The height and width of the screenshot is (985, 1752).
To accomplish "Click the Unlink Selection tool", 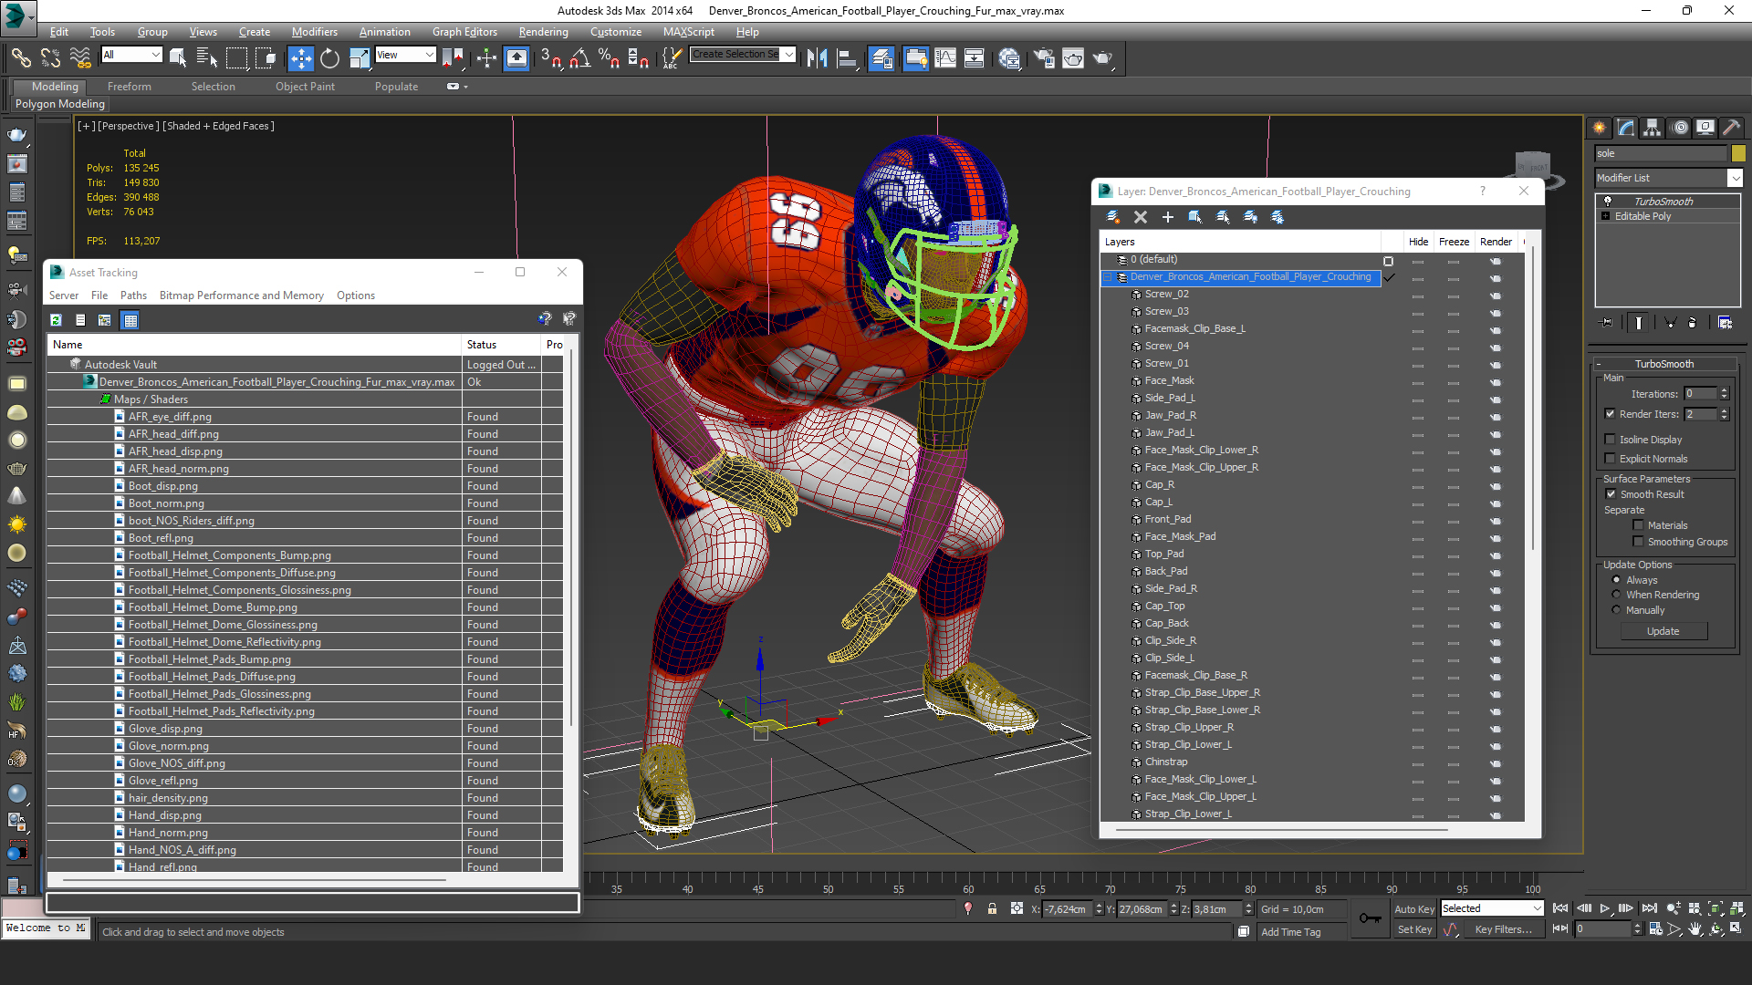I will pos(50,58).
